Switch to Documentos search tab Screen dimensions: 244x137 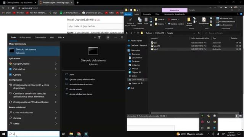[40, 37]
